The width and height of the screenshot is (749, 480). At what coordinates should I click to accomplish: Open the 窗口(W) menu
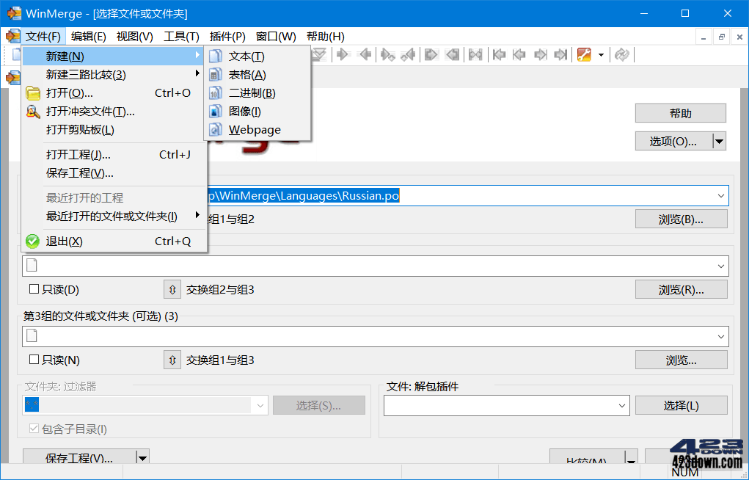coord(276,36)
